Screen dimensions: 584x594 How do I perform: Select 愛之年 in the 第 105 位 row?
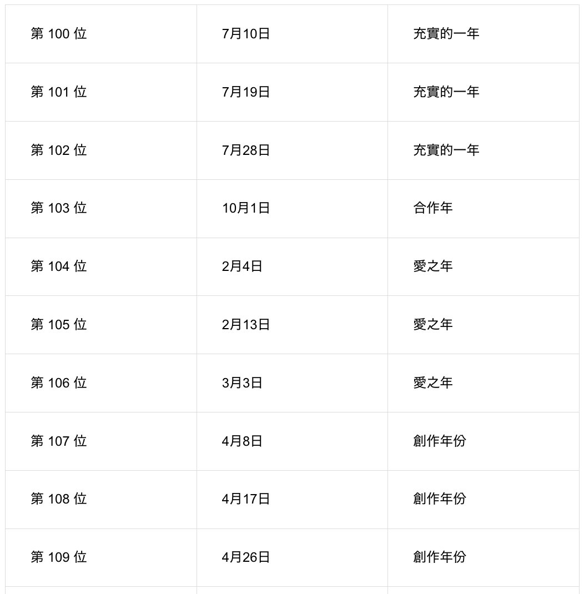click(x=433, y=325)
